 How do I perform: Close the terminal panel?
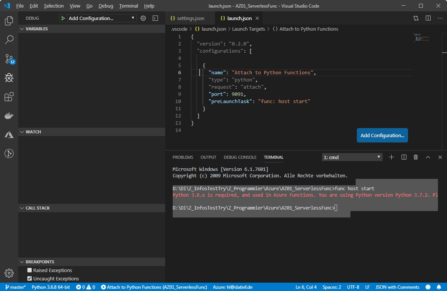coord(440,157)
